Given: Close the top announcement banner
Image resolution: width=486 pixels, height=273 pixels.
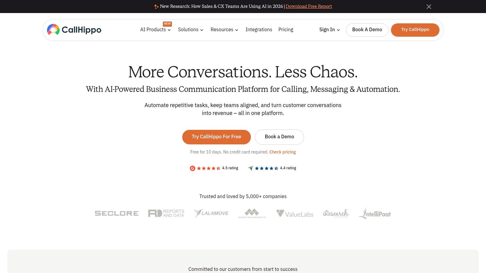Looking at the screenshot, I should coord(429,7).
